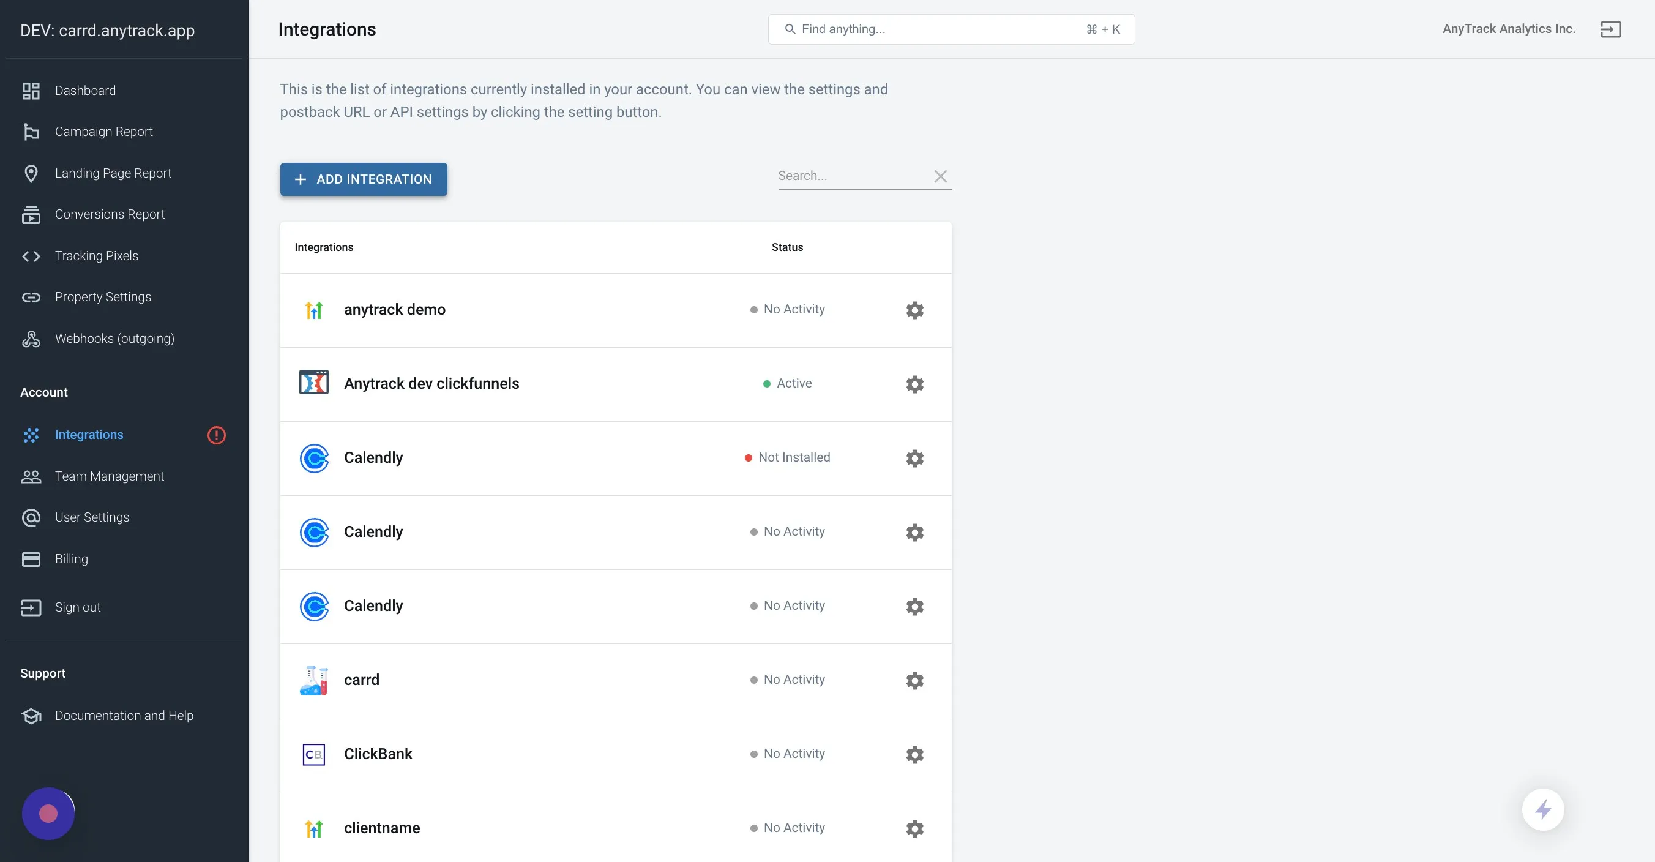This screenshot has height=862, width=1655.
Task: Click the ADD INTEGRATION button
Action: pos(364,179)
